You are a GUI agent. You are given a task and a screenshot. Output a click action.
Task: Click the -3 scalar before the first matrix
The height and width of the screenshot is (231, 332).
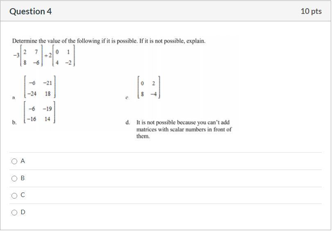[16, 56]
